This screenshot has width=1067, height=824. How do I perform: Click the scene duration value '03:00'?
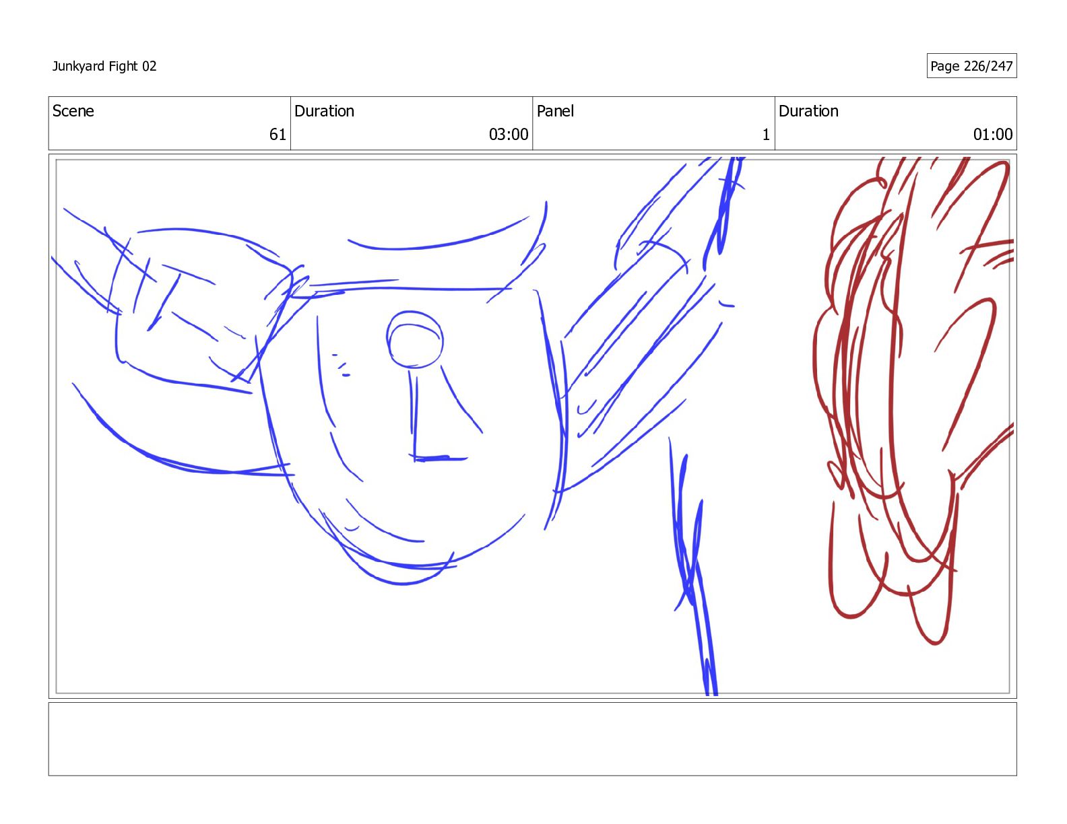pos(509,135)
